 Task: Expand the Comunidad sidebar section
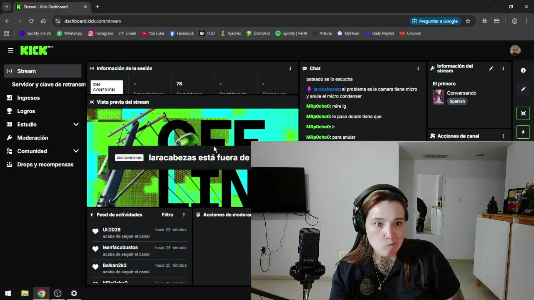click(76, 151)
